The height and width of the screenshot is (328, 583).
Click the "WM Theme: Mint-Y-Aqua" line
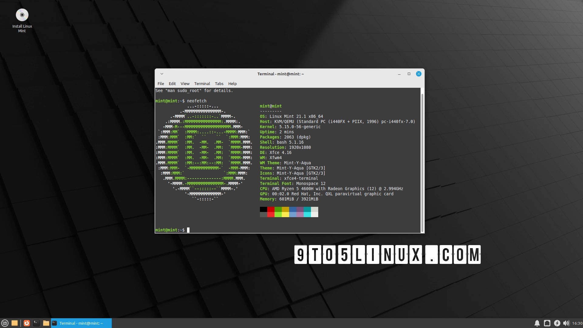285,163
